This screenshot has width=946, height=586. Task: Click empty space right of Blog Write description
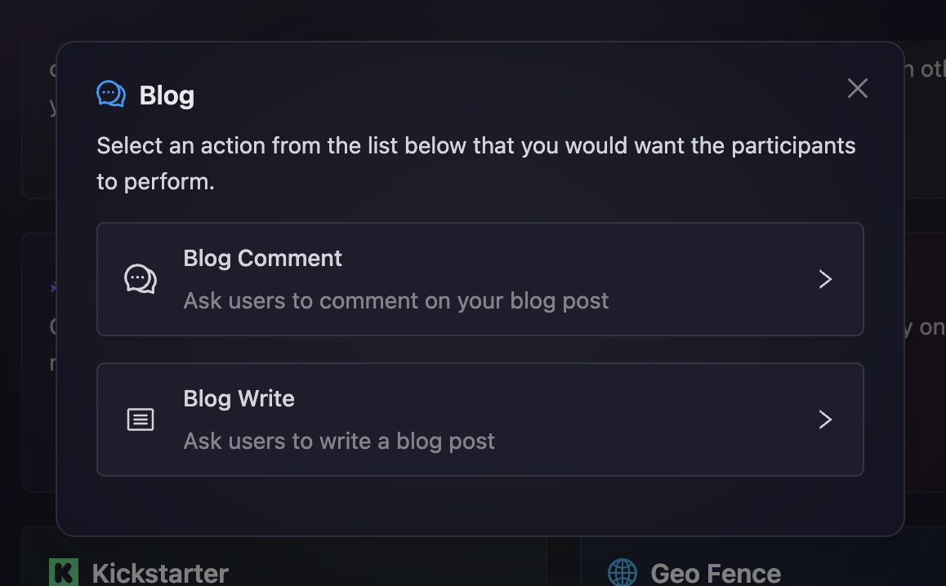pyautogui.click(x=654, y=442)
